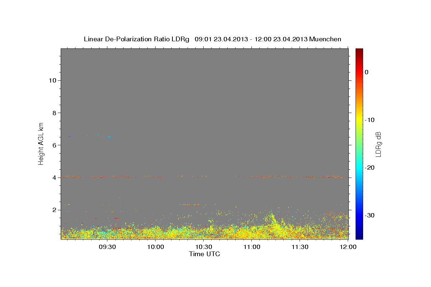This screenshot has width=431, height=287.
Task: Click the 'Time UTC' axis label
Action: pyautogui.click(x=204, y=254)
